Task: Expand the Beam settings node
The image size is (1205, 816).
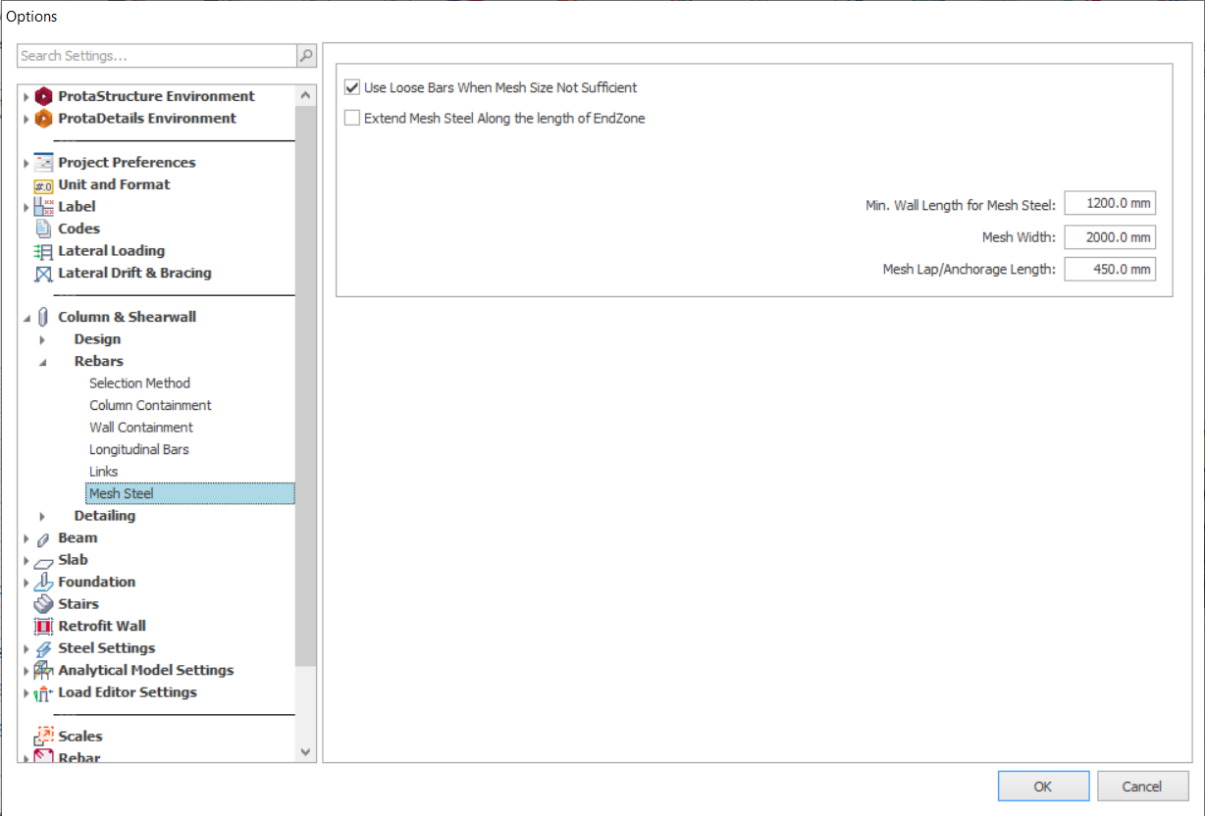Action: point(26,538)
